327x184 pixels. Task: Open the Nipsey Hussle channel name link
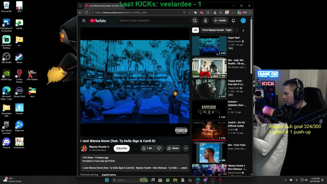[98, 147]
